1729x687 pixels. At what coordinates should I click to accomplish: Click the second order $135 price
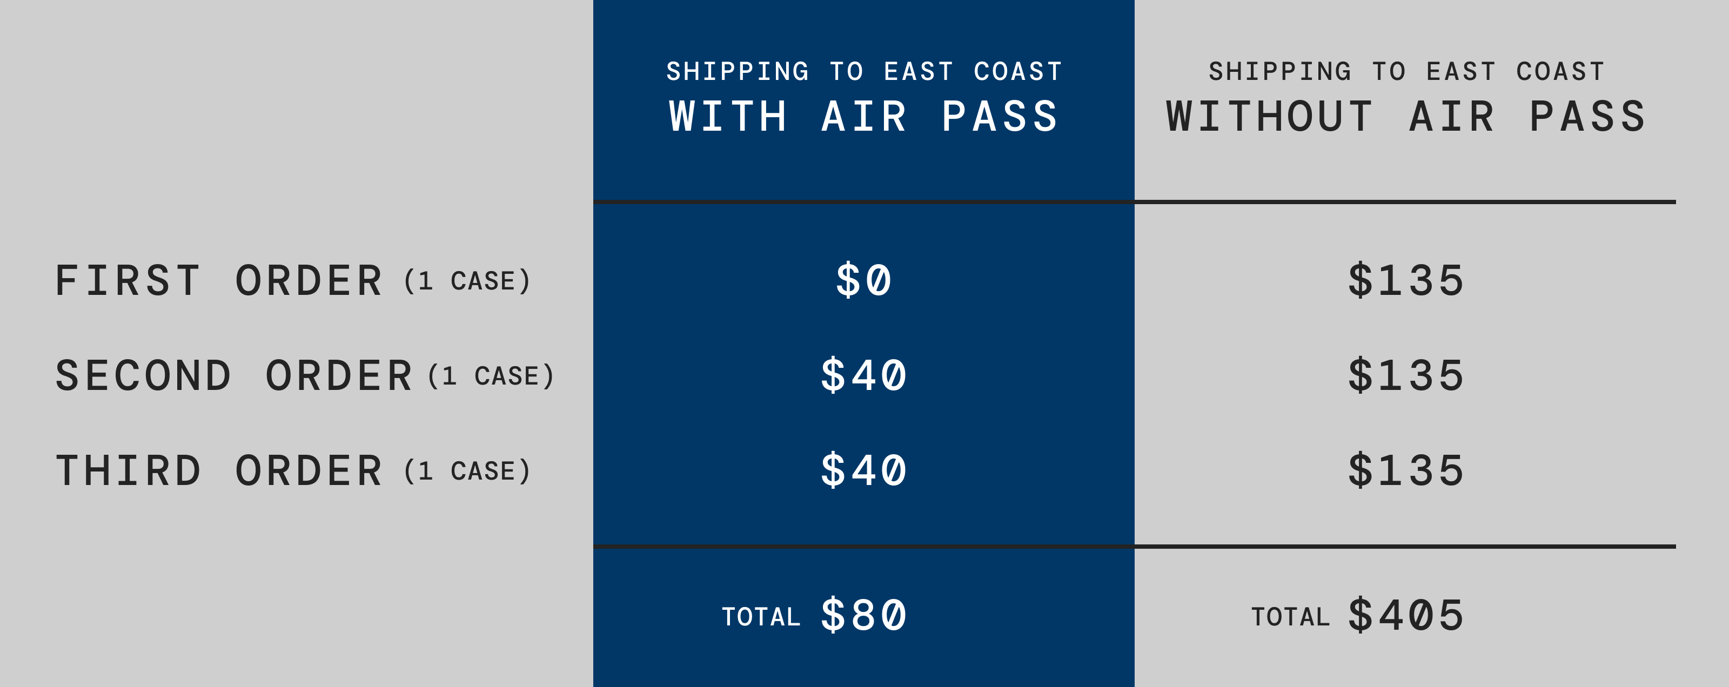click(x=1405, y=375)
